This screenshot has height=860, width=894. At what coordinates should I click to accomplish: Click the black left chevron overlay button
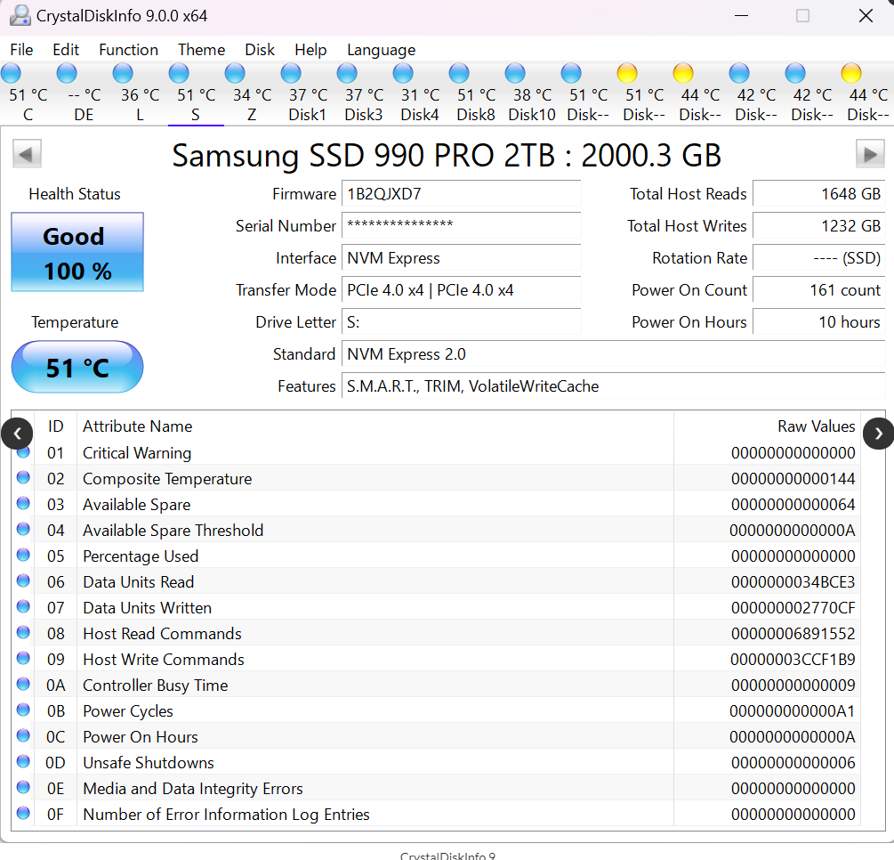click(x=17, y=434)
